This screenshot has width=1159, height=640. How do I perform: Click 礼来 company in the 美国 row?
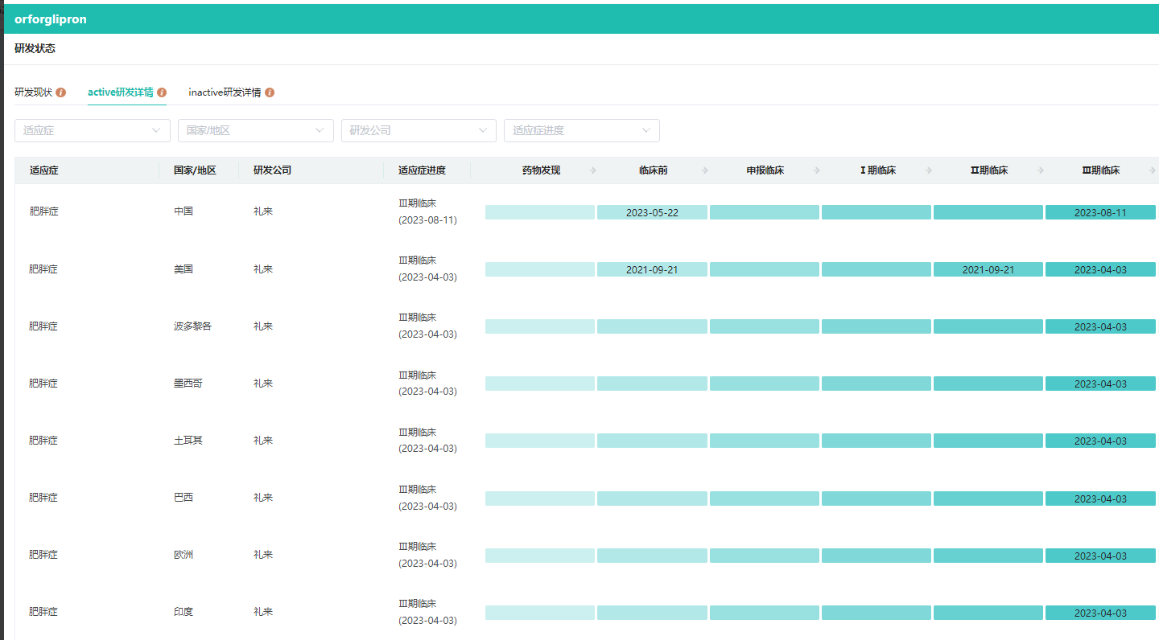(263, 269)
